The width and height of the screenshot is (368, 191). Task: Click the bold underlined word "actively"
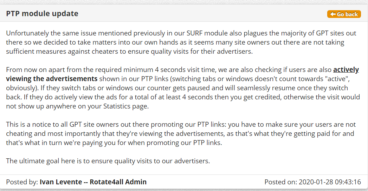[346, 70]
